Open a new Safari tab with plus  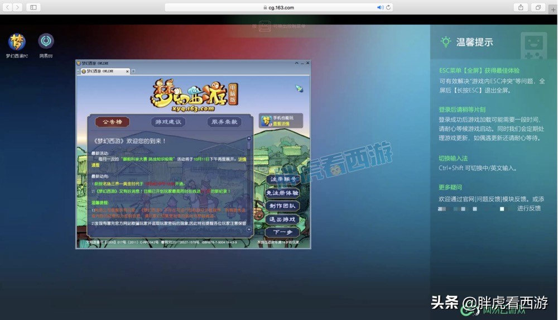click(552, 7)
